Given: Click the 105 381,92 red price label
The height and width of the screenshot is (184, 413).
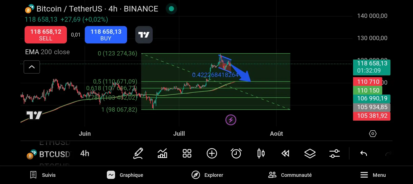Looking at the screenshot, I should tap(372, 116).
